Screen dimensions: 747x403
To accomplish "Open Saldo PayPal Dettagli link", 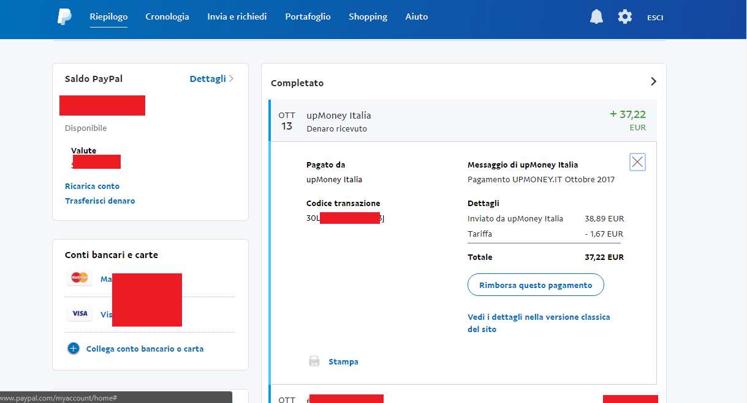I will [x=211, y=79].
